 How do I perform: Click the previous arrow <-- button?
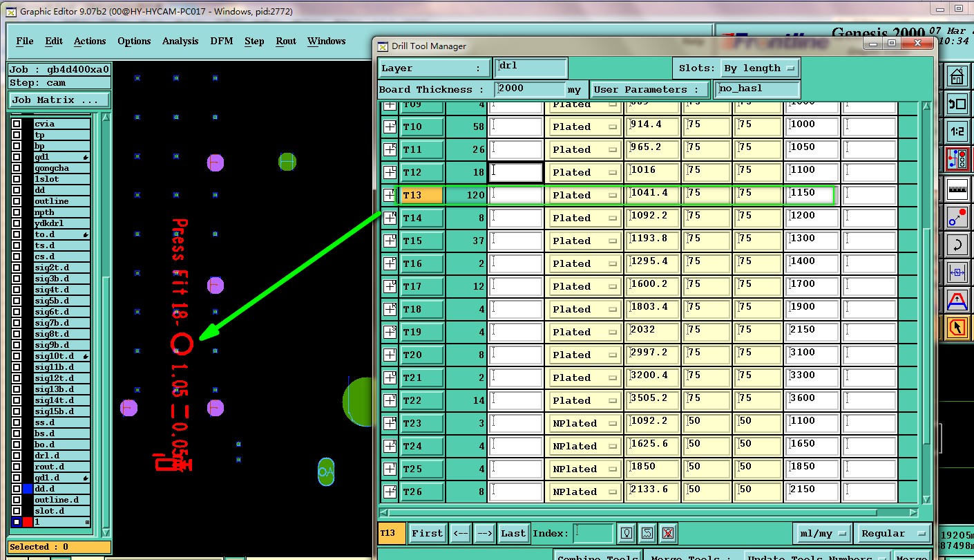click(461, 533)
